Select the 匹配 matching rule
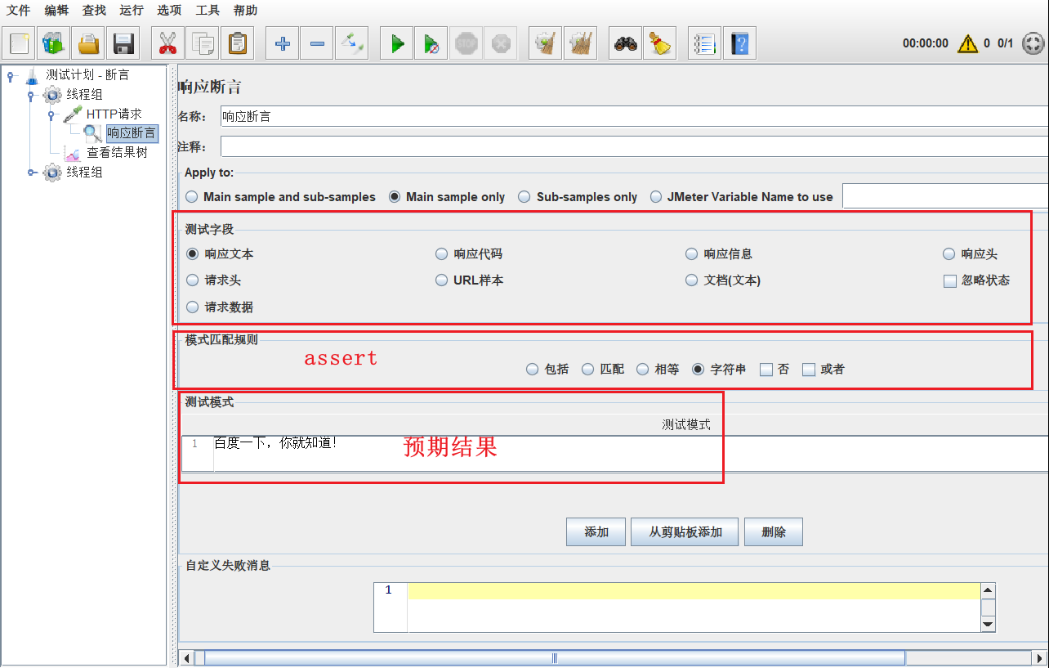 click(588, 370)
